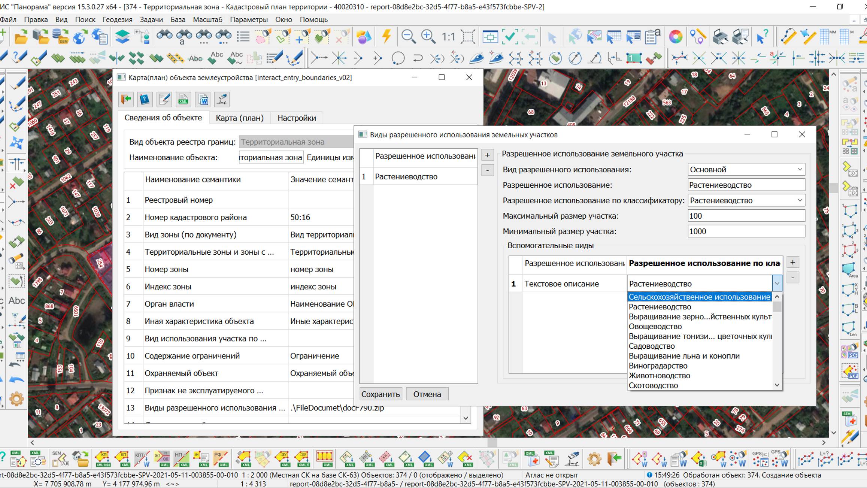Click the 1:1 scale toolbar button

tap(448, 37)
